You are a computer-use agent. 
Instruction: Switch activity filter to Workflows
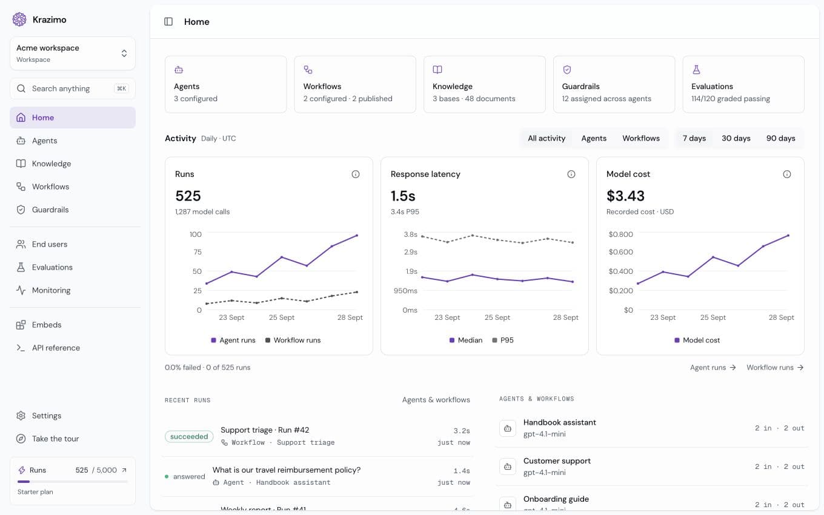[641, 138]
